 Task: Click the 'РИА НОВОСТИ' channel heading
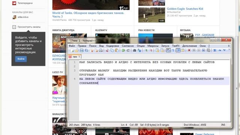(x=146, y=30)
